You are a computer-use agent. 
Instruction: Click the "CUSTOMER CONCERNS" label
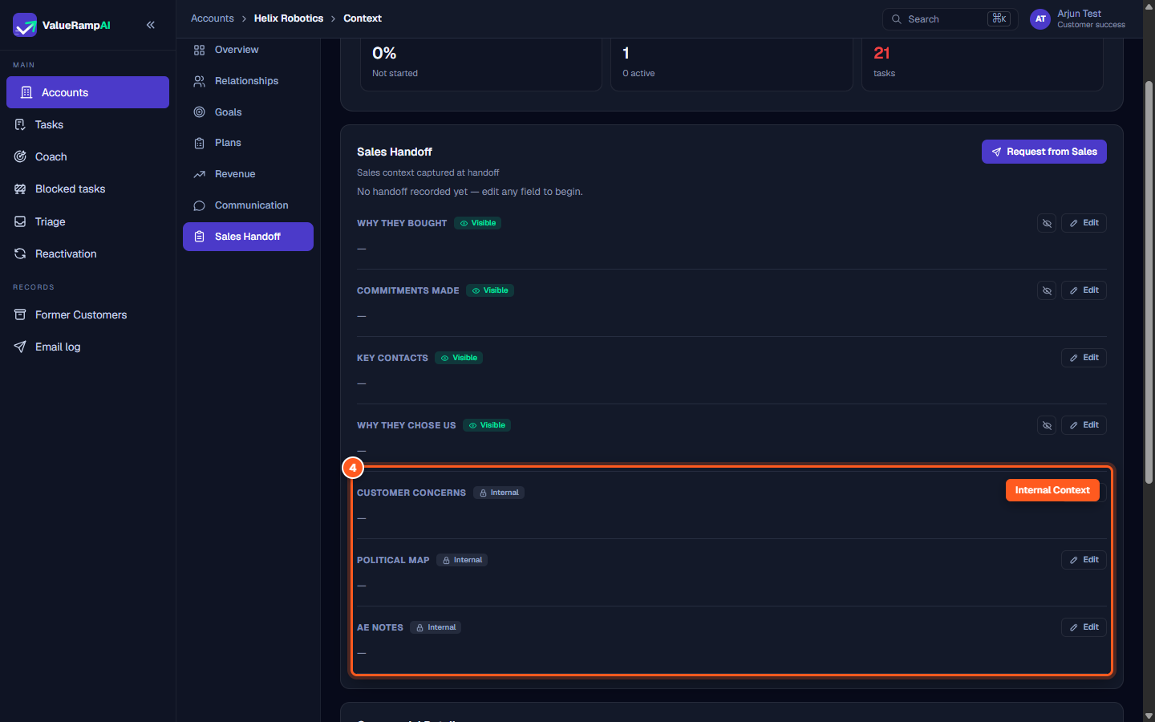pyautogui.click(x=411, y=493)
